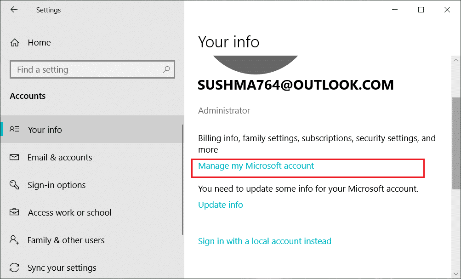
Task: Click the vertical scrollbar thumb of the content pane
Action: tap(456, 142)
